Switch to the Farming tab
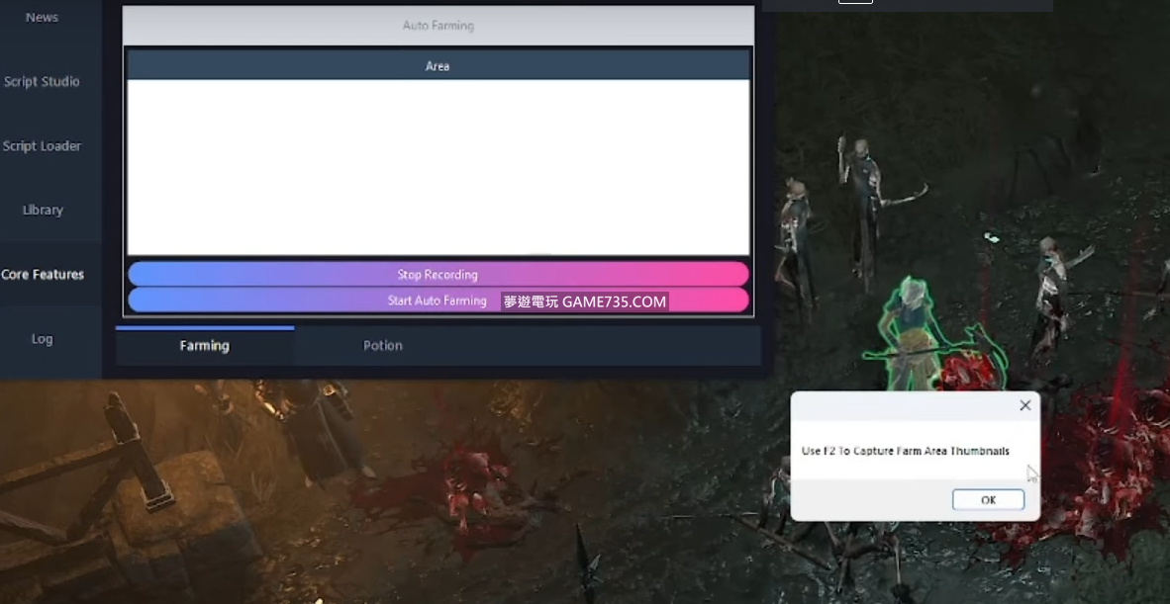This screenshot has height=604, width=1170. click(205, 346)
